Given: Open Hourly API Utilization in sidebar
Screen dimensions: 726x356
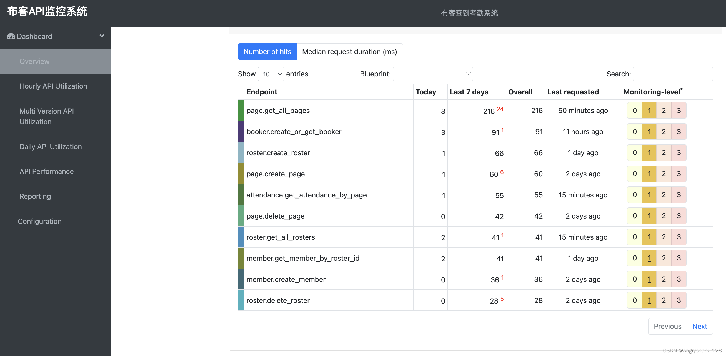Looking at the screenshot, I should click(53, 86).
